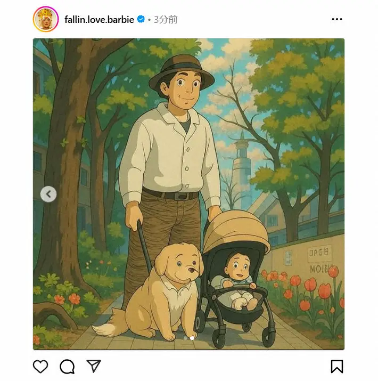Click the blue verified badge
This screenshot has height=381, width=378.
point(141,19)
